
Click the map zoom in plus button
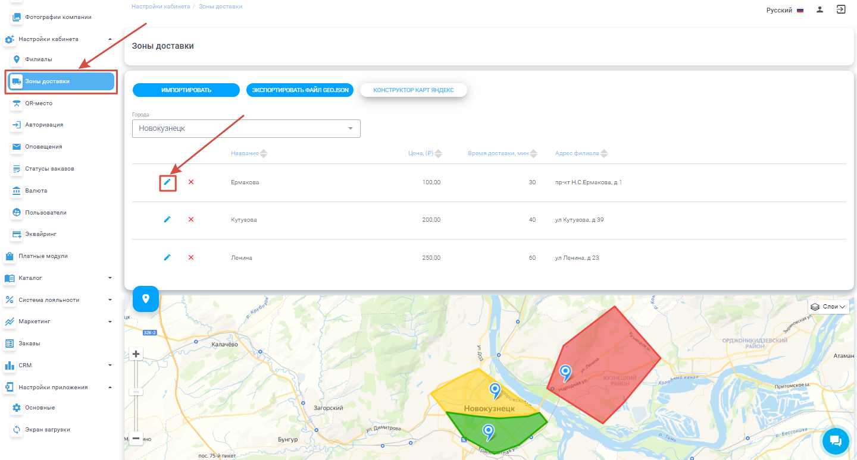point(136,354)
